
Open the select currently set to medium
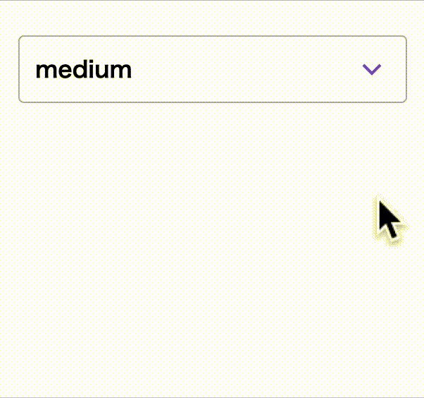[x=212, y=69]
